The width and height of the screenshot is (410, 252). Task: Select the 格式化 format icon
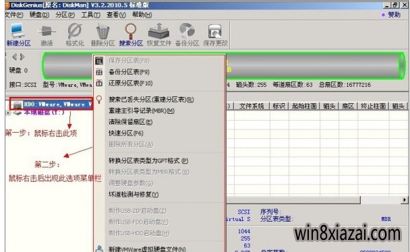tap(75, 34)
